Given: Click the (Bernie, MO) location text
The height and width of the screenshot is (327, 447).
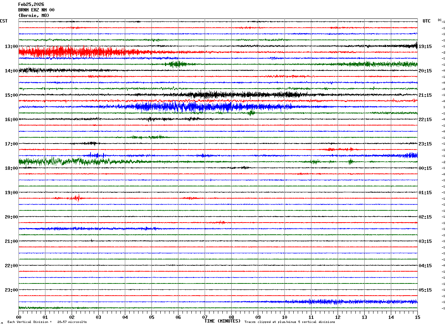Looking at the screenshot, I should pyautogui.click(x=34, y=16).
